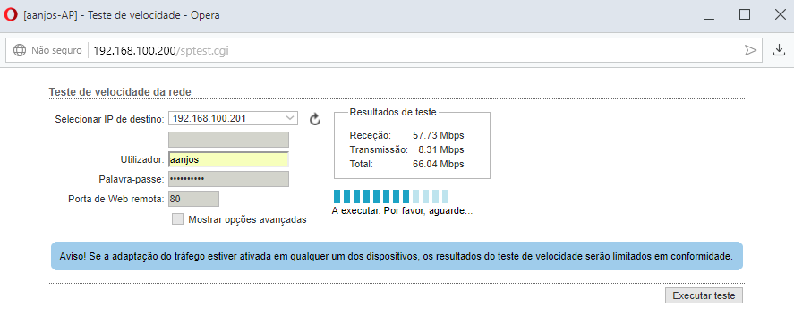Click the empty gray field under destination IP

point(228,140)
